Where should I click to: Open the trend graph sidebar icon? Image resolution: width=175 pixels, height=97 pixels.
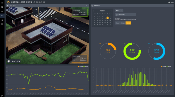point(2,20)
